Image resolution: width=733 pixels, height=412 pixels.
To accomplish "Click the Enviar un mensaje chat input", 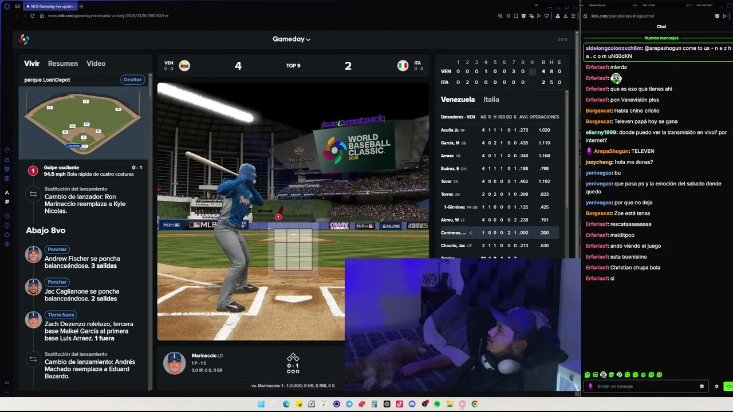I will [x=647, y=386].
